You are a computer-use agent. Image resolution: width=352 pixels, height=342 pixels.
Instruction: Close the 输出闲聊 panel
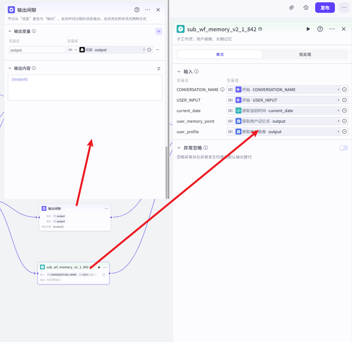pos(158,10)
